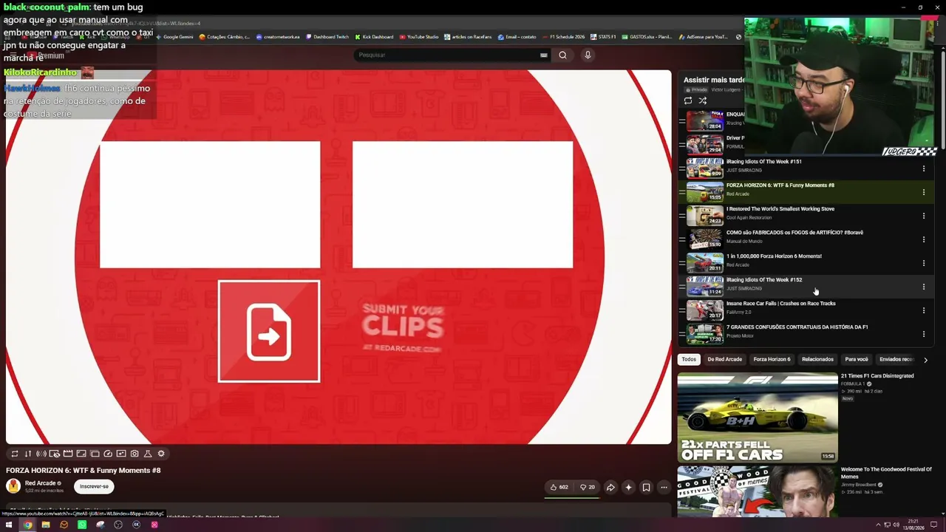
Task: Show hidden system tray icons
Action: tap(878, 525)
